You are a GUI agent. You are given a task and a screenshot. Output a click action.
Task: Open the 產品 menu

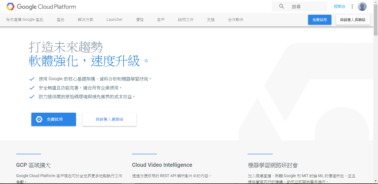pyautogui.click(x=60, y=20)
